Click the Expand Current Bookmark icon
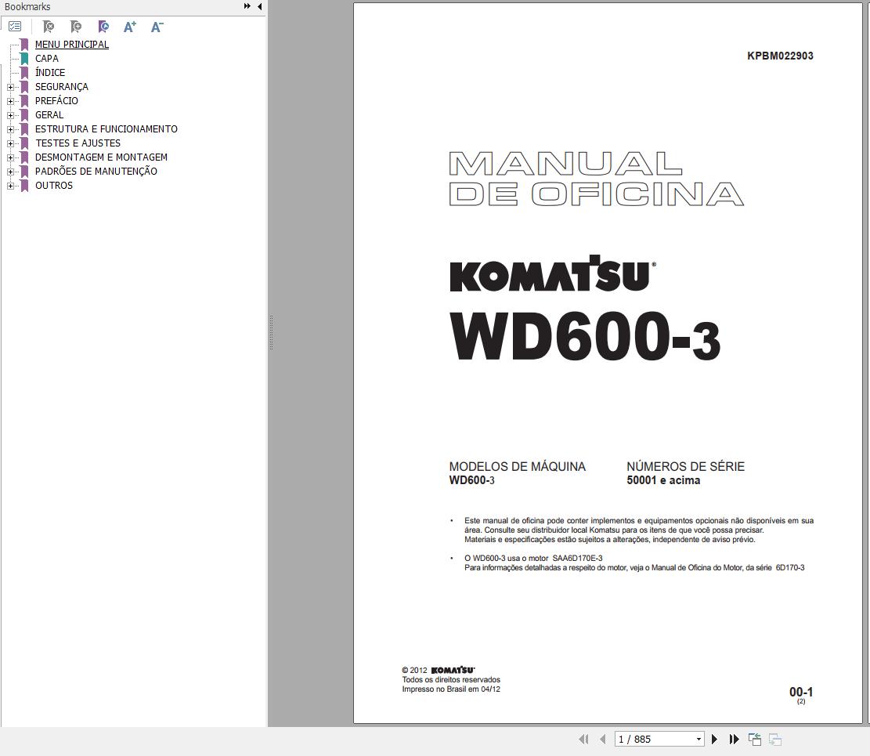 pos(103,26)
